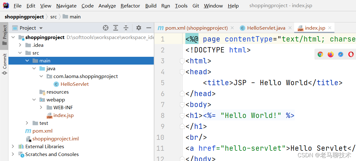Image resolution: width=356 pixels, height=161 pixels.
Task: Open the Navigate menu
Action: (x=66, y=6)
